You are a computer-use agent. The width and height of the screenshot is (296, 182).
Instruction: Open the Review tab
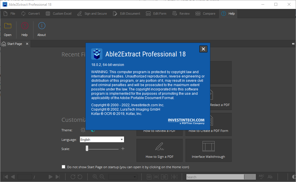click(181, 14)
